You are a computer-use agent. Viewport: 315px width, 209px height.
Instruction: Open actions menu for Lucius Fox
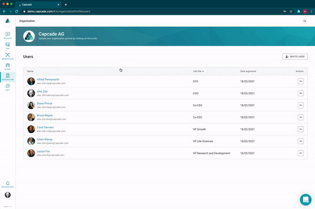300,153
